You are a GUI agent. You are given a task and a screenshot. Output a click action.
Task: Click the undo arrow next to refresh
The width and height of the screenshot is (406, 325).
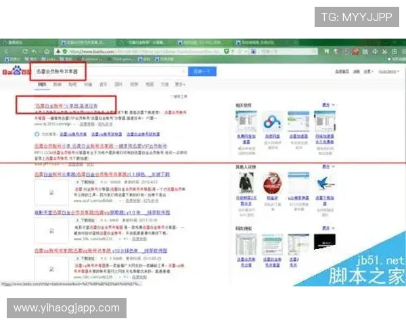35,51
